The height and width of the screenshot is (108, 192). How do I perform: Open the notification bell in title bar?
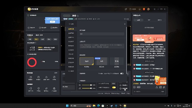coord(139,9)
